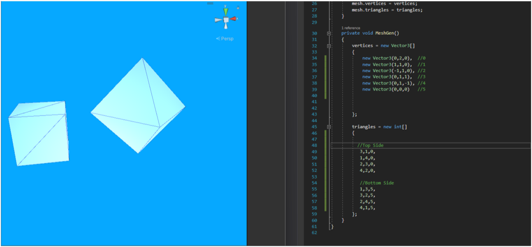The width and height of the screenshot is (532, 247).
Task: Collapse the MeshGen method at line 30
Action: [x=328, y=33]
